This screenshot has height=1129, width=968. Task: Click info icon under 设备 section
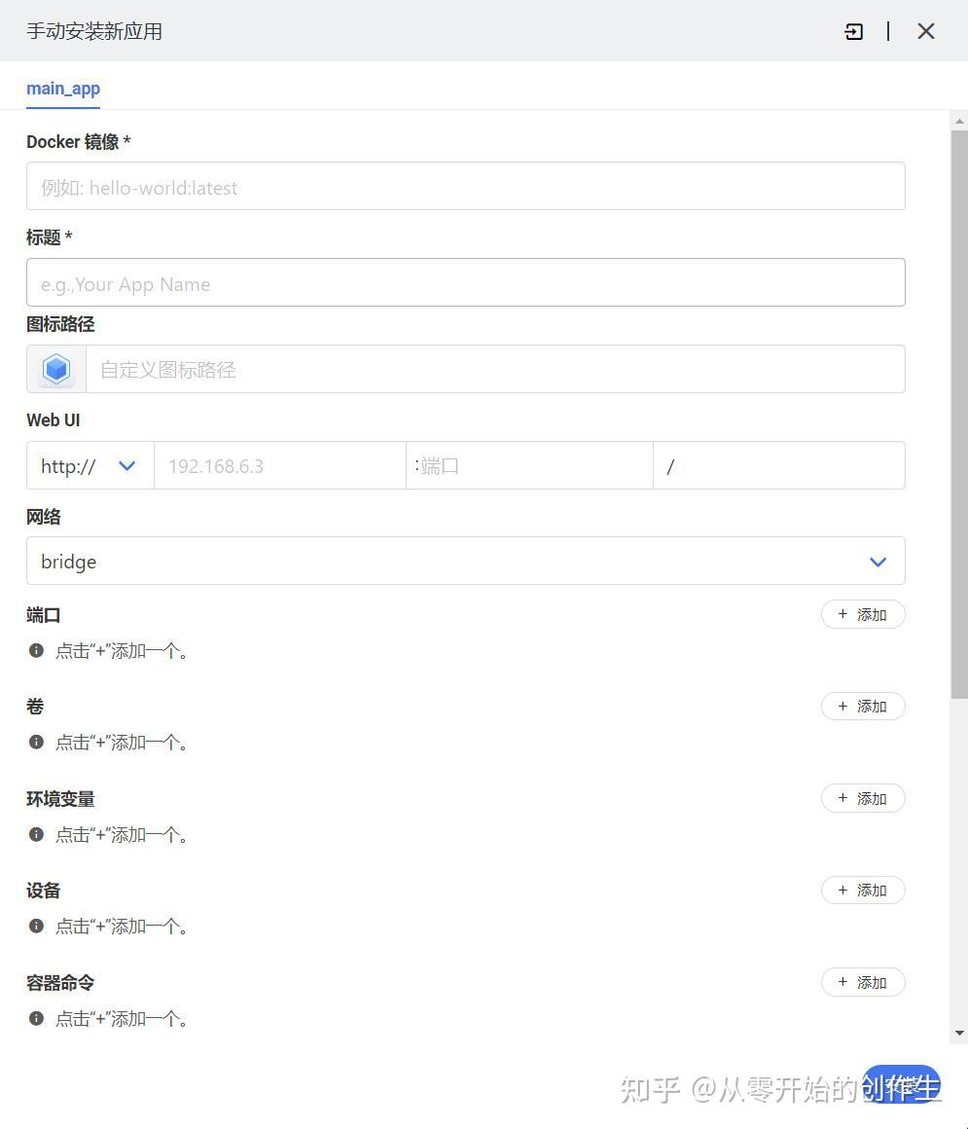(36, 926)
